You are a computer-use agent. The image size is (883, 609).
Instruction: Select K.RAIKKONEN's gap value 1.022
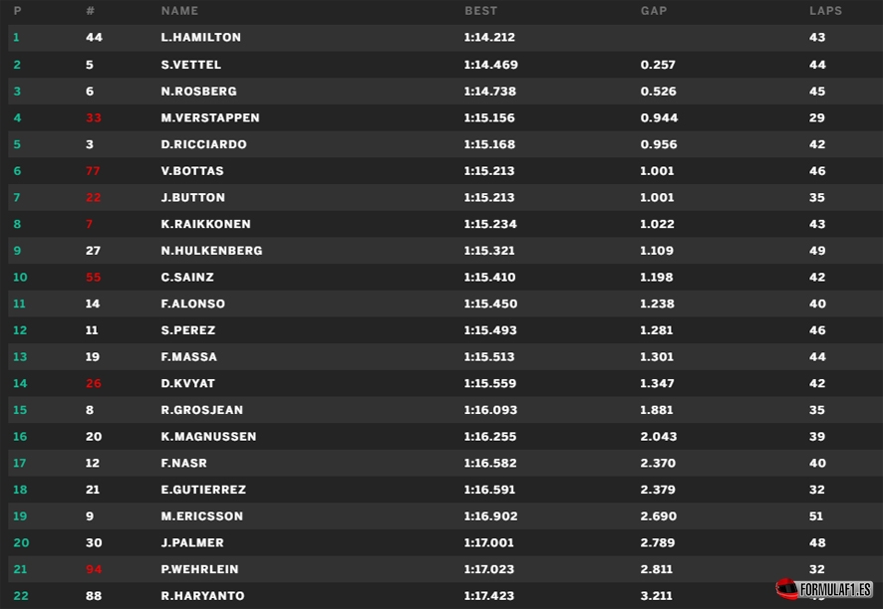click(x=657, y=224)
